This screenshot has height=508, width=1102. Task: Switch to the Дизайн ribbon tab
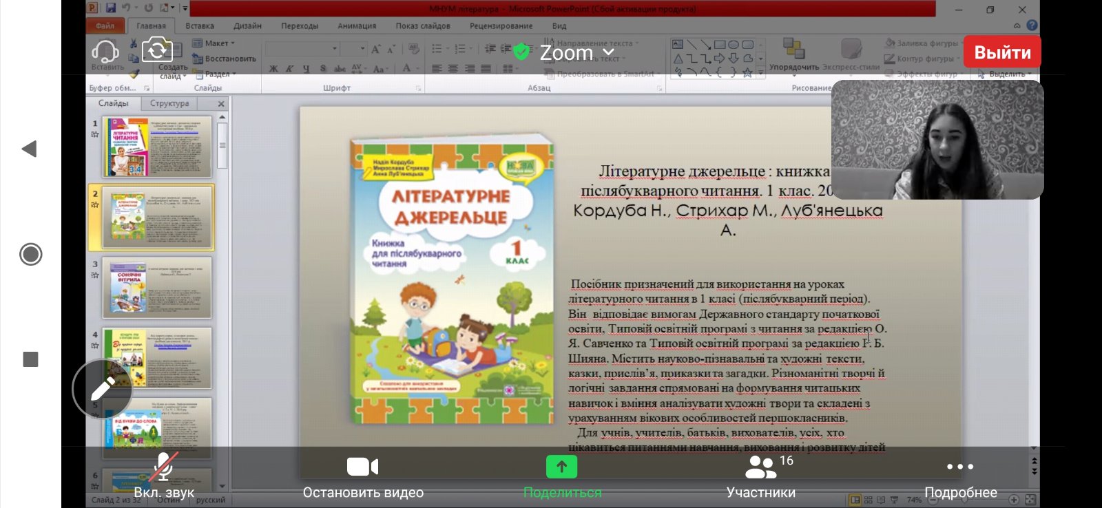(247, 26)
